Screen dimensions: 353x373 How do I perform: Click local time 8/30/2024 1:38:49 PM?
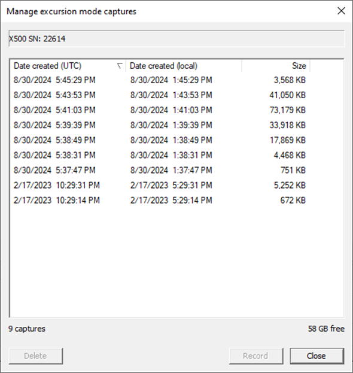point(171,140)
